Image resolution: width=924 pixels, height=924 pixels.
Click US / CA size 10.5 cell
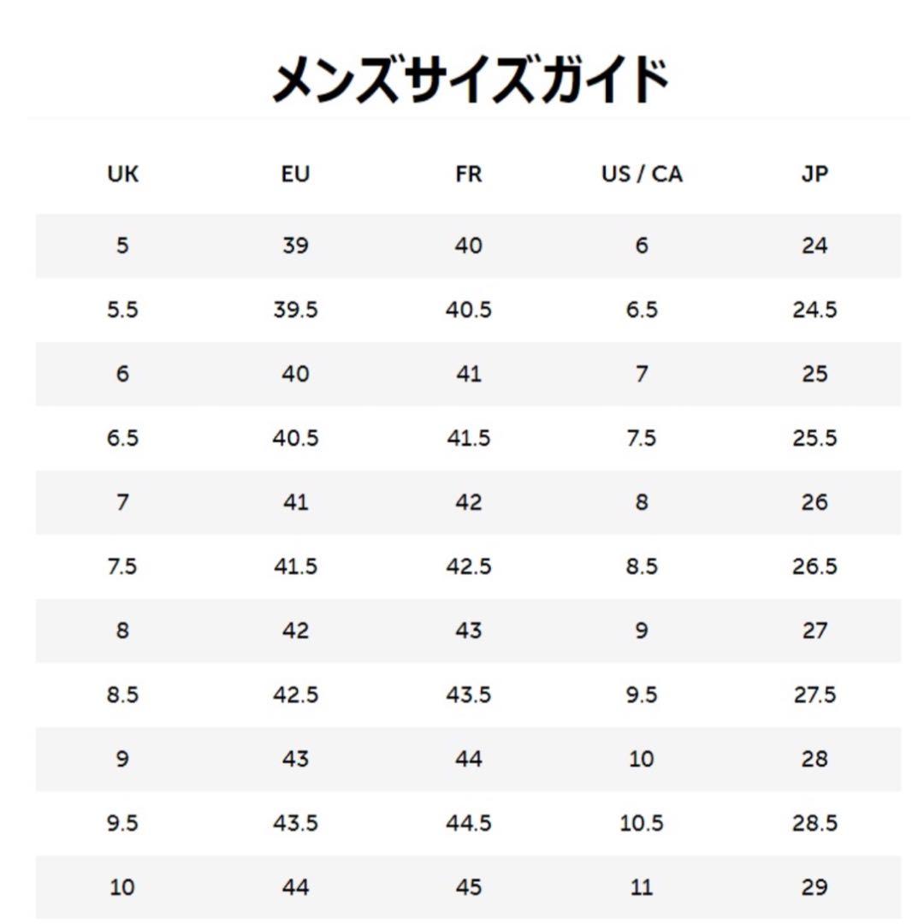(642, 823)
